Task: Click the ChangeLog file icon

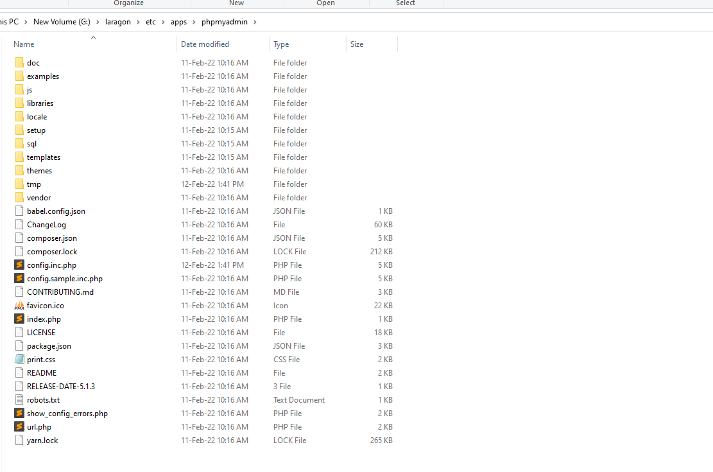Action: 19,224
